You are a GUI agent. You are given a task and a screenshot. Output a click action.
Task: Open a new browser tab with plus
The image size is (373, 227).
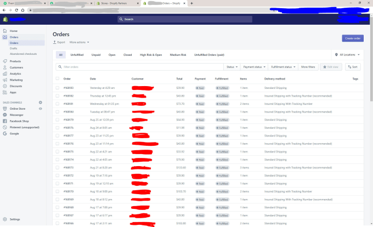pyautogui.click(x=192, y=3)
